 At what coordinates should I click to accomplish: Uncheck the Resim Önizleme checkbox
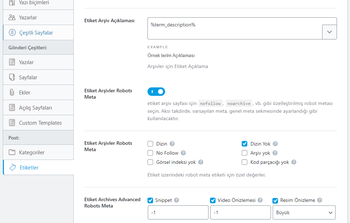[275, 200]
